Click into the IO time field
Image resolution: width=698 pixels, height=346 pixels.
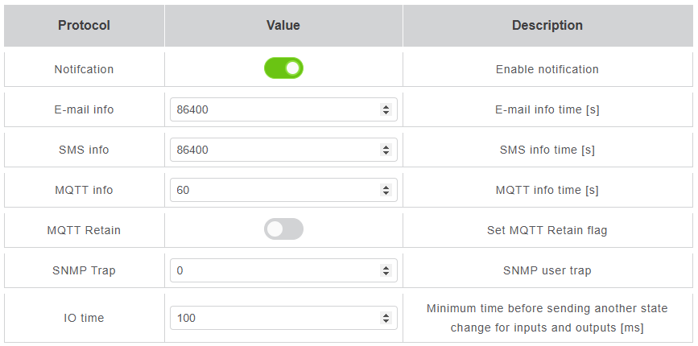coord(274,318)
